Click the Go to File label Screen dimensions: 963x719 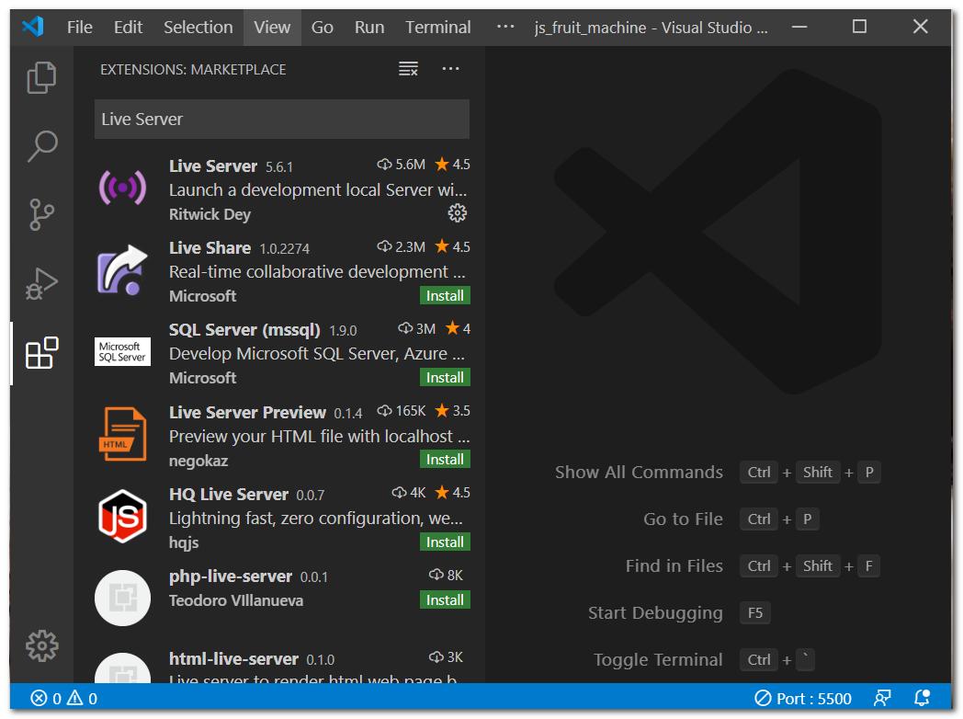[683, 519]
